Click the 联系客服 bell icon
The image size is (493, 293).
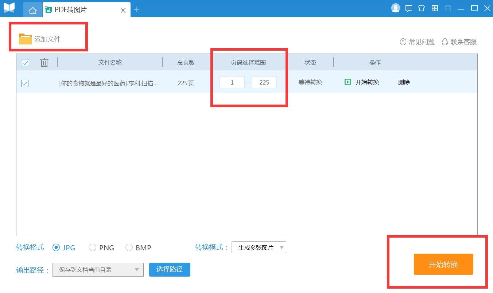click(x=444, y=42)
